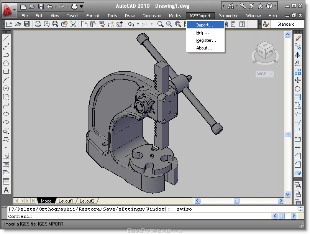Open the undo history dropdown in Standard toolbar
The image size is (310, 234).
coord(138,24)
